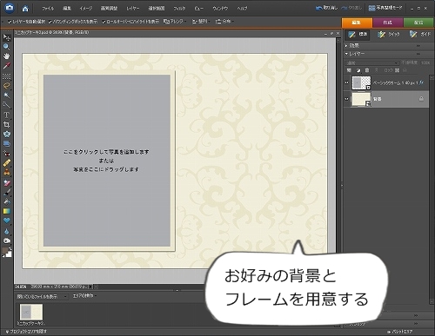
Task: Open the レイヤー Layer menu
Action: click(x=133, y=9)
